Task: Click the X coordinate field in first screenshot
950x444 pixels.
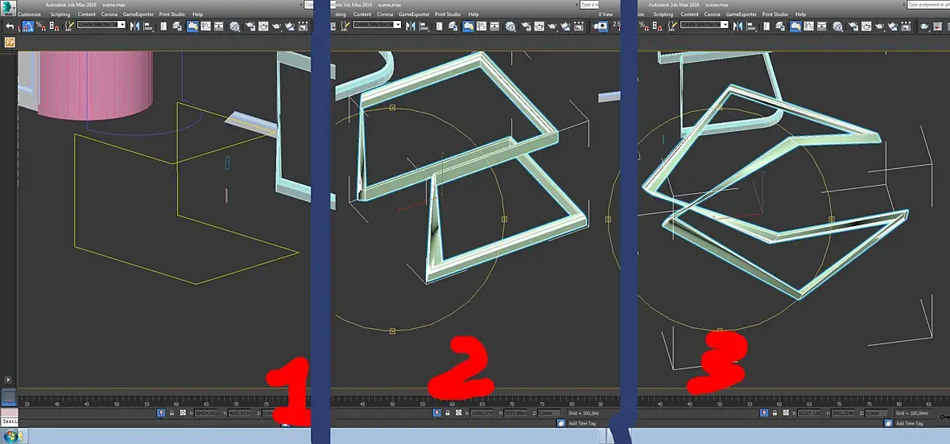Action: click(205, 413)
